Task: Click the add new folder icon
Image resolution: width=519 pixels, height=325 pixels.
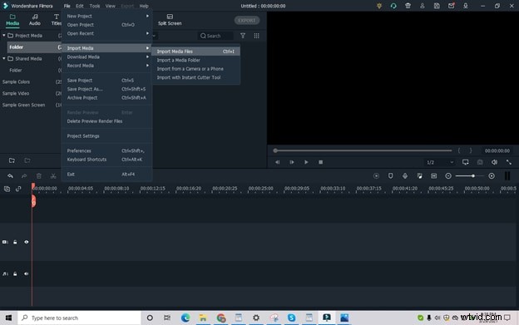Action: pyautogui.click(x=12, y=160)
